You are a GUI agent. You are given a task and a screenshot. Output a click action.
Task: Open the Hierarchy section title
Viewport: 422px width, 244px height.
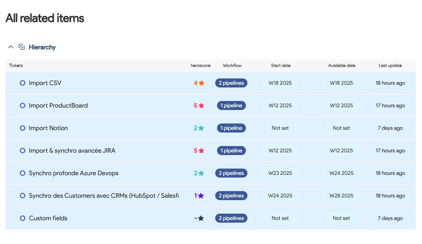pyautogui.click(x=42, y=47)
